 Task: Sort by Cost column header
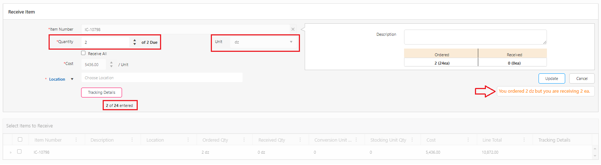click(431, 140)
